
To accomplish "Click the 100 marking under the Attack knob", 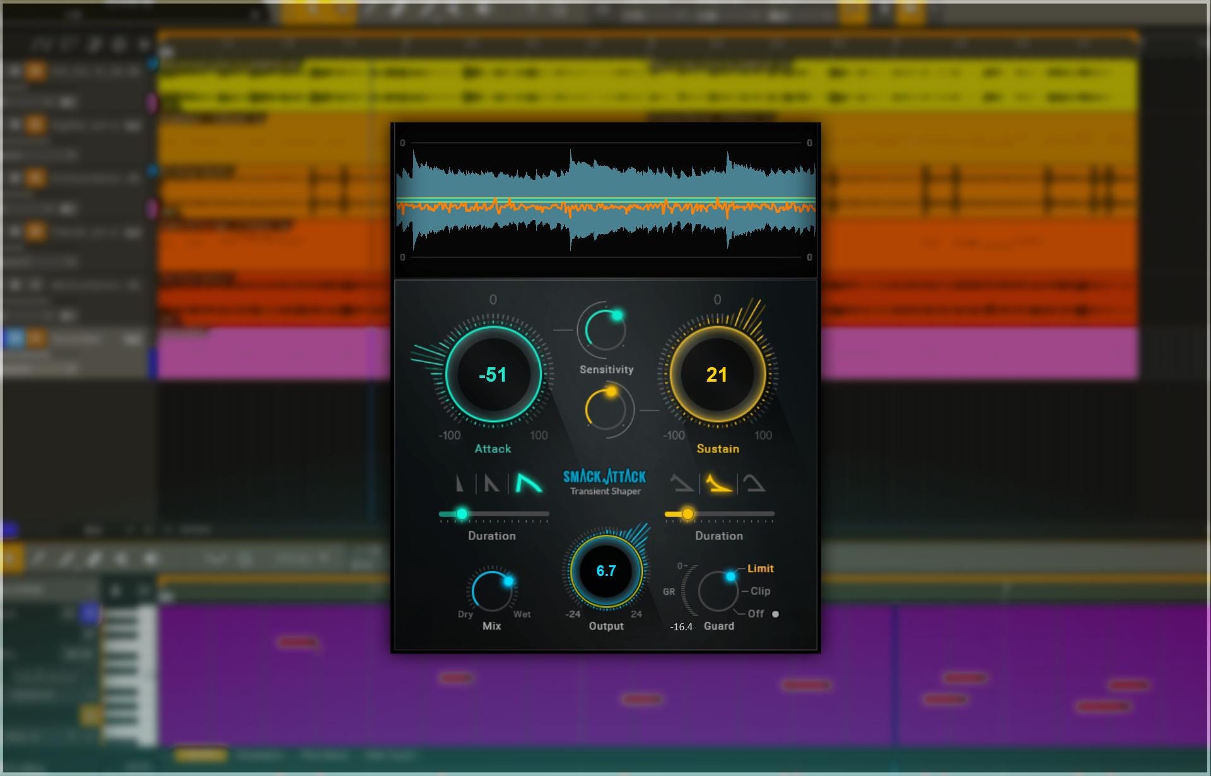I will click(539, 435).
